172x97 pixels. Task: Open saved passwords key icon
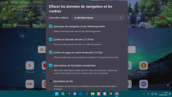coord(34,18)
